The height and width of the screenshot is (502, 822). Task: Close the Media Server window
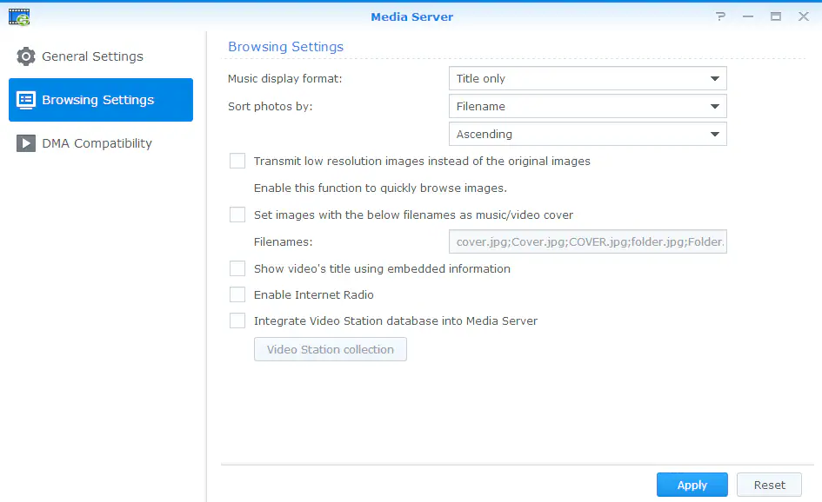click(x=802, y=17)
